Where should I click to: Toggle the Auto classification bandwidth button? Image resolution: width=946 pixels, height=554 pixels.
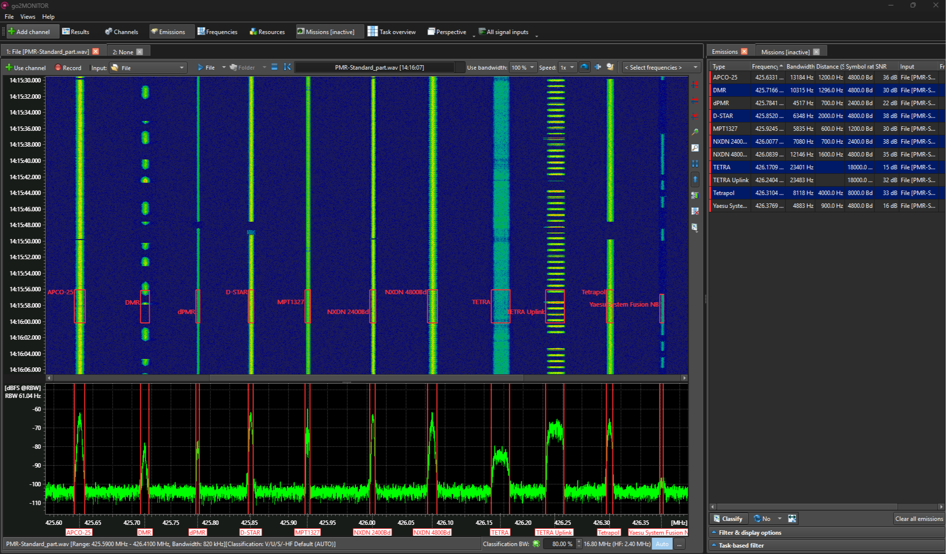661,544
